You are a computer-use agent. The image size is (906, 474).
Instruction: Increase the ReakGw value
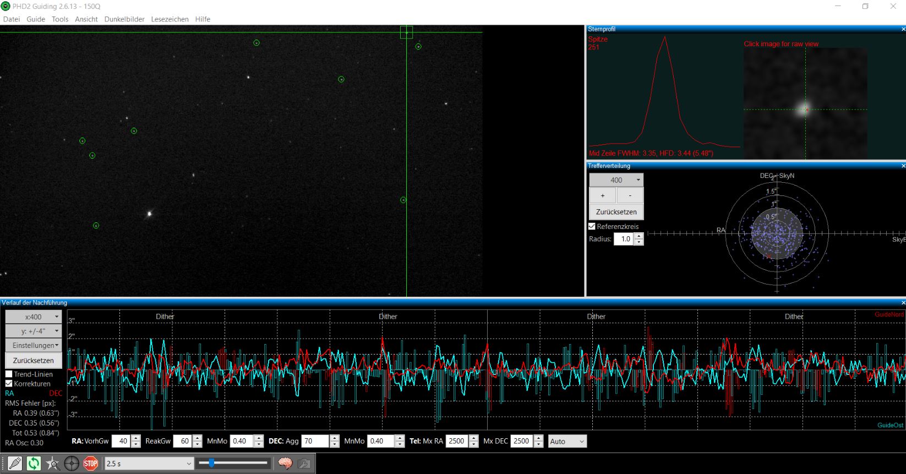[x=198, y=439]
